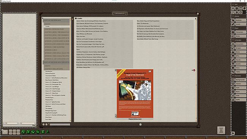Screen dimensions: 247x139
Task: Click the green d20 die
Action: point(24,132)
